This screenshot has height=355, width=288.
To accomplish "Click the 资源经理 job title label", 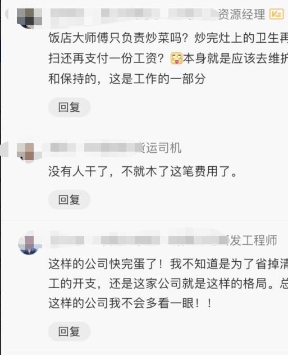I will pyautogui.click(x=241, y=14).
